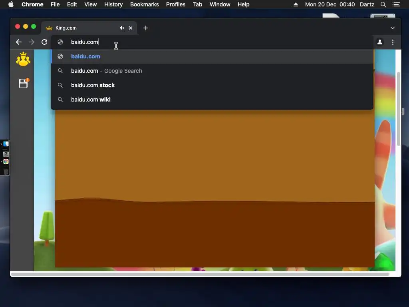
Task: Choose the baidu.com stock suggestion
Action: coord(212,85)
